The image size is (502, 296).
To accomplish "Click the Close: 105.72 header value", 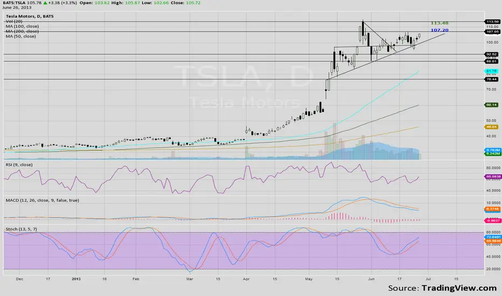I will click(185, 3).
